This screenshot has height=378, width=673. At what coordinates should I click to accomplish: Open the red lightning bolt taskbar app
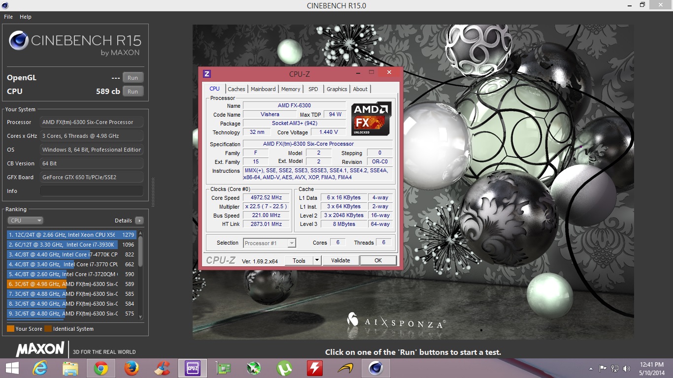tap(315, 368)
